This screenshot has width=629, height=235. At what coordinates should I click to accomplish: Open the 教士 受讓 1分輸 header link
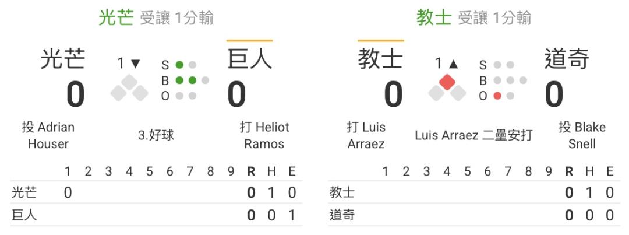tap(473, 18)
